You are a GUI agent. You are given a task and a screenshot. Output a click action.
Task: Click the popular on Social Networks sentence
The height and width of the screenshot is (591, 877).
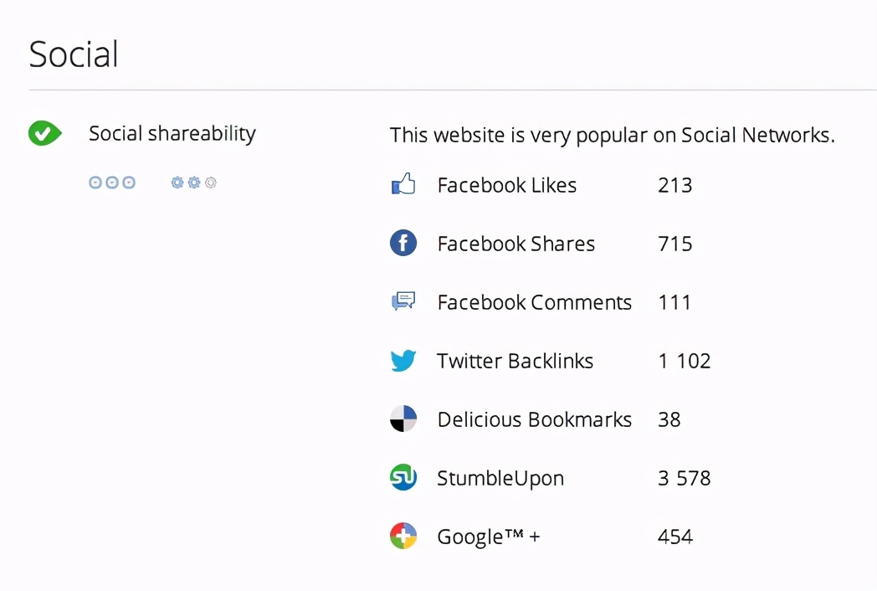tap(613, 136)
